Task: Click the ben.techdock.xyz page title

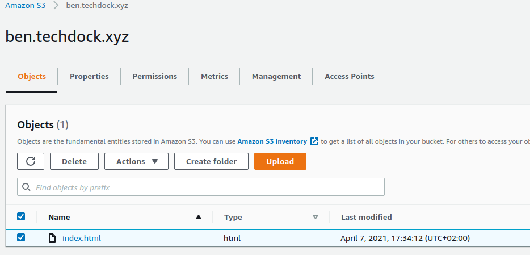Action: click(68, 36)
